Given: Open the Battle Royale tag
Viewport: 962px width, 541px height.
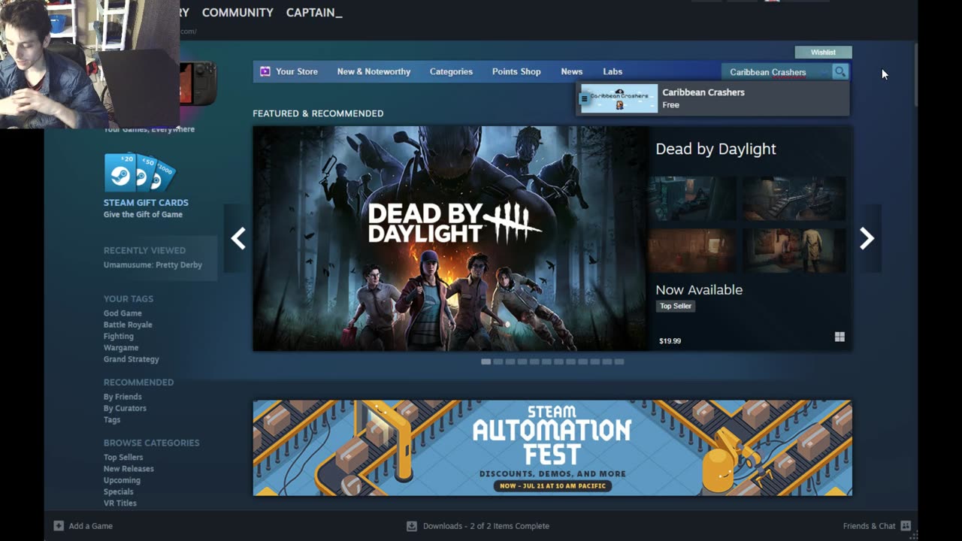Looking at the screenshot, I should pos(128,325).
